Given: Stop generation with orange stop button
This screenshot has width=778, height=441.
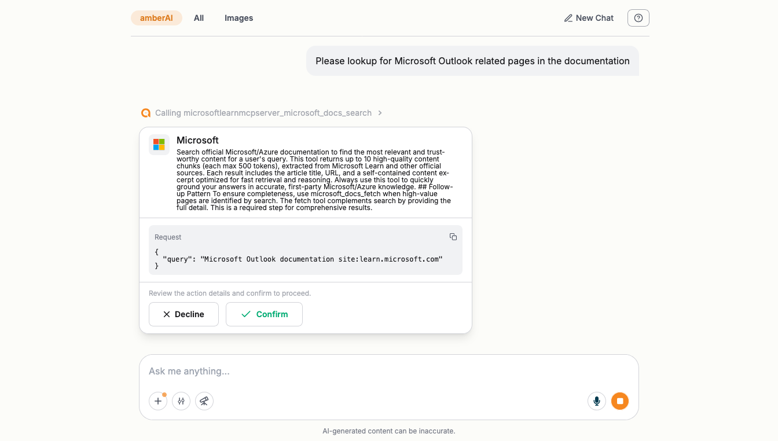Looking at the screenshot, I should tap(620, 401).
